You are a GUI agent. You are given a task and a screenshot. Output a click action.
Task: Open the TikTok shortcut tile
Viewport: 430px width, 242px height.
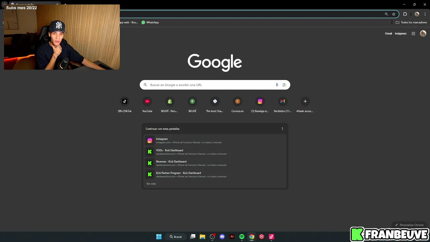(x=125, y=105)
